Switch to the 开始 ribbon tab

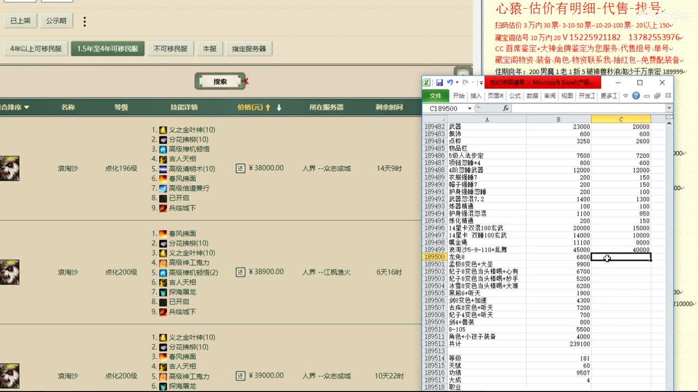[459, 96]
